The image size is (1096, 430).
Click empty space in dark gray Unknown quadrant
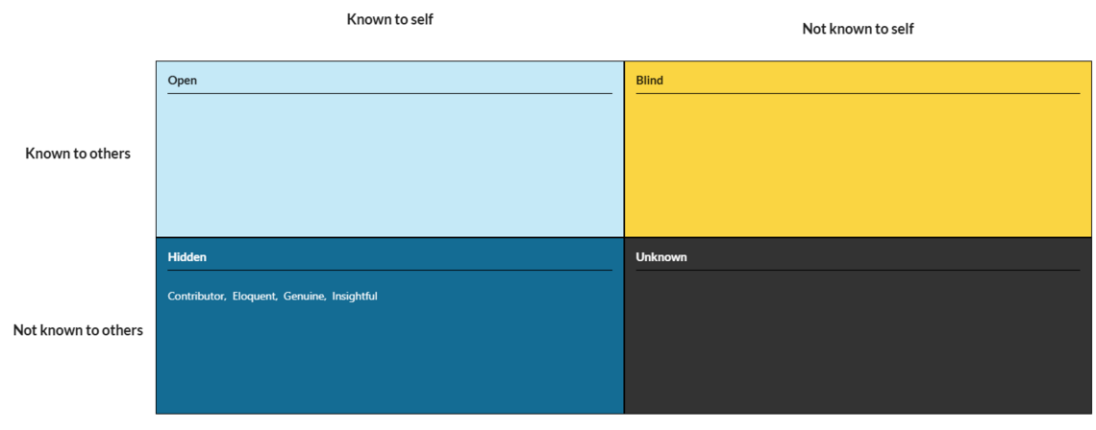[858, 346]
